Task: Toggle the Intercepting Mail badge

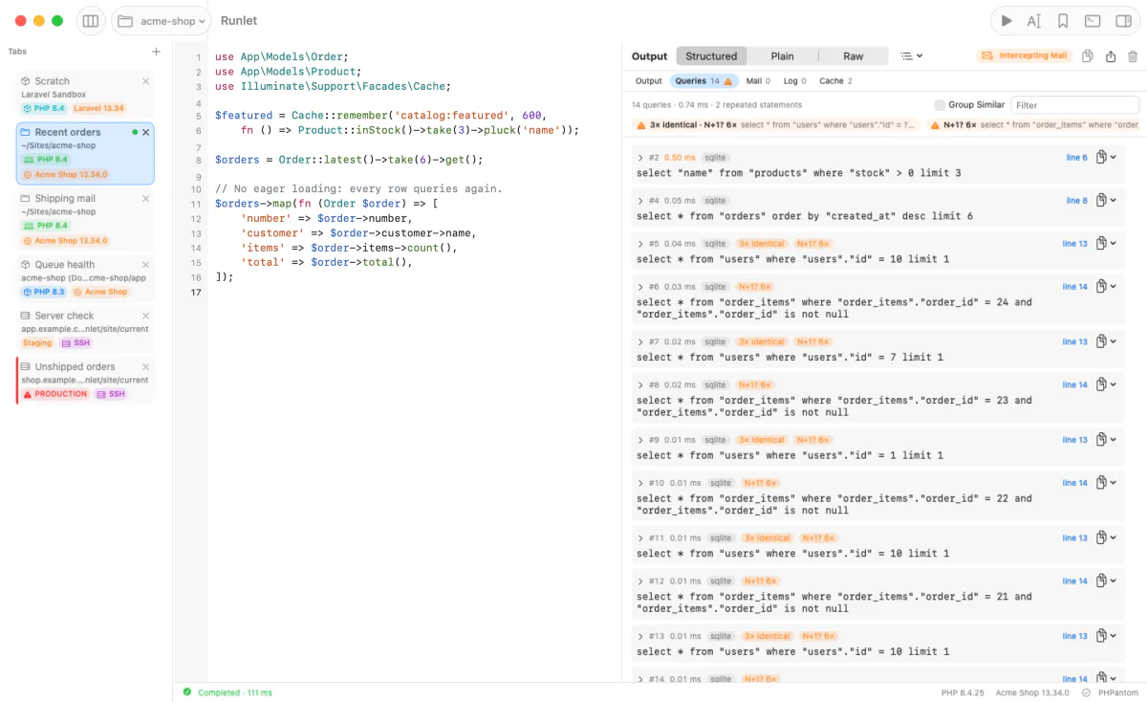Action: tap(1025, 56)
